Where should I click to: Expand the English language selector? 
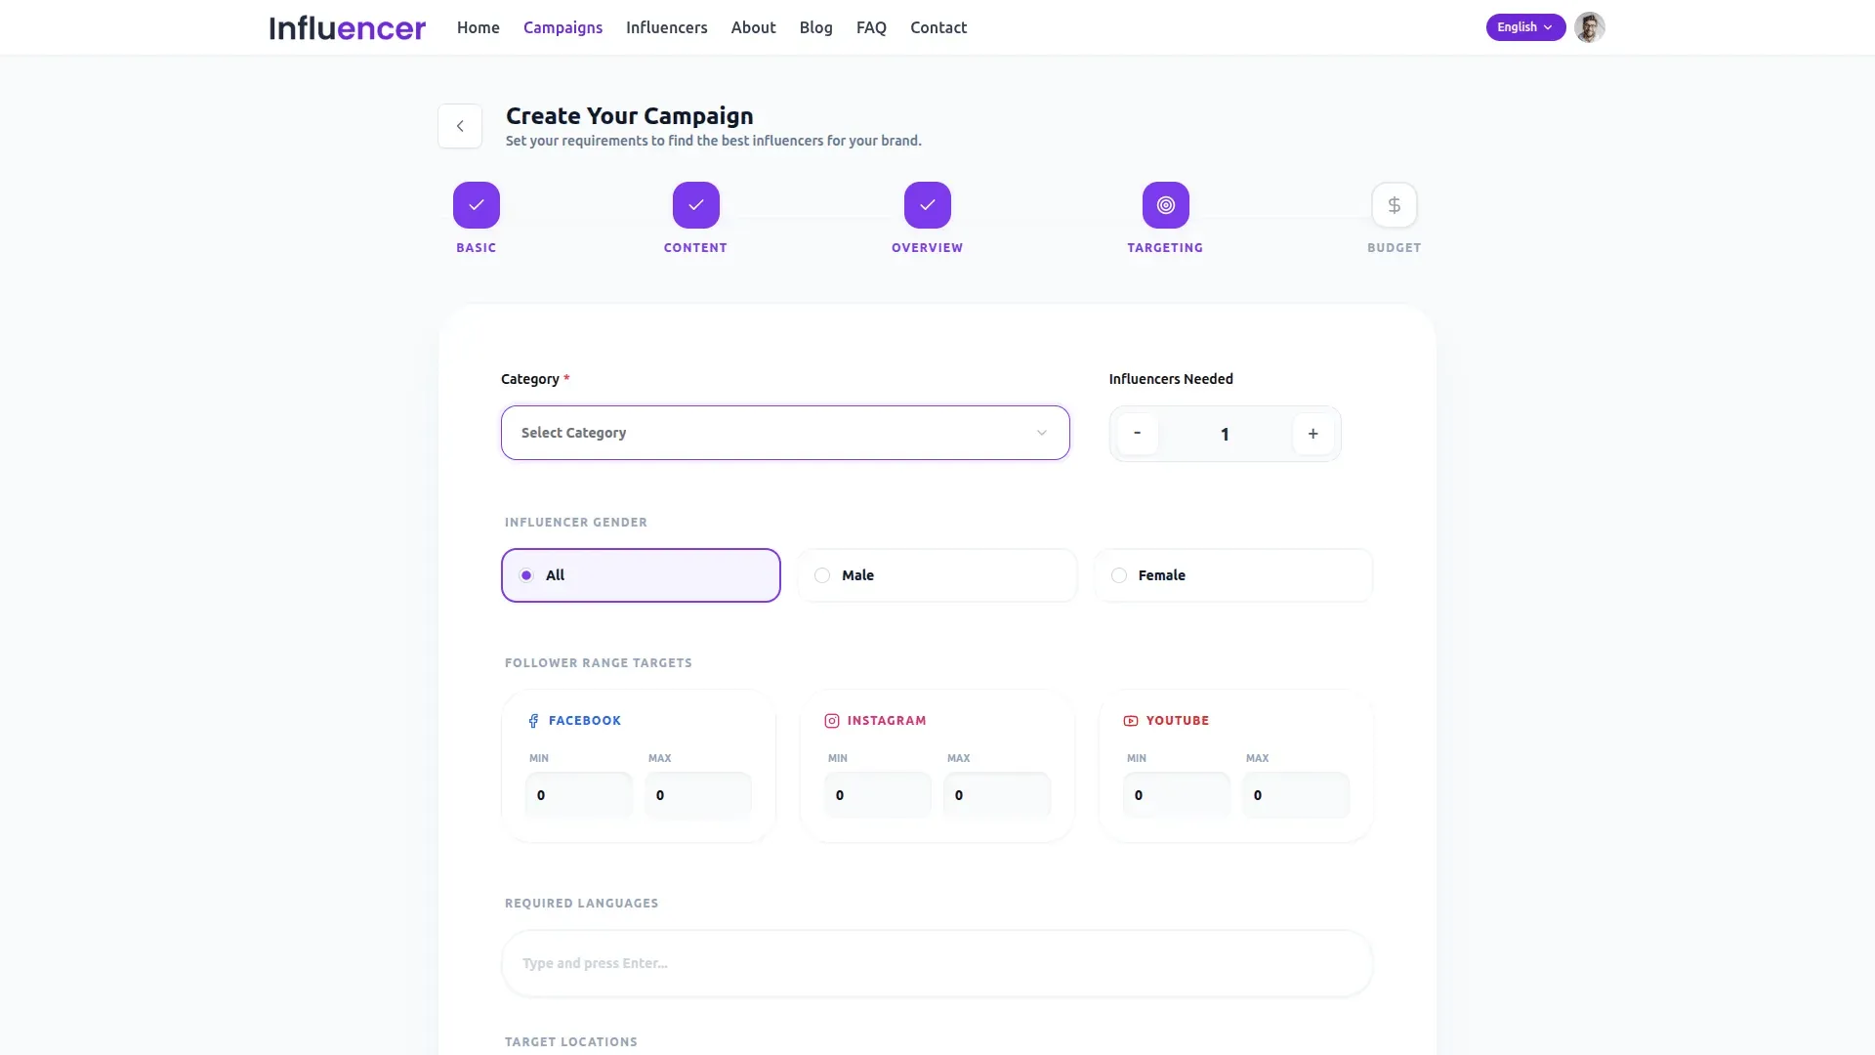[1524, 27]
